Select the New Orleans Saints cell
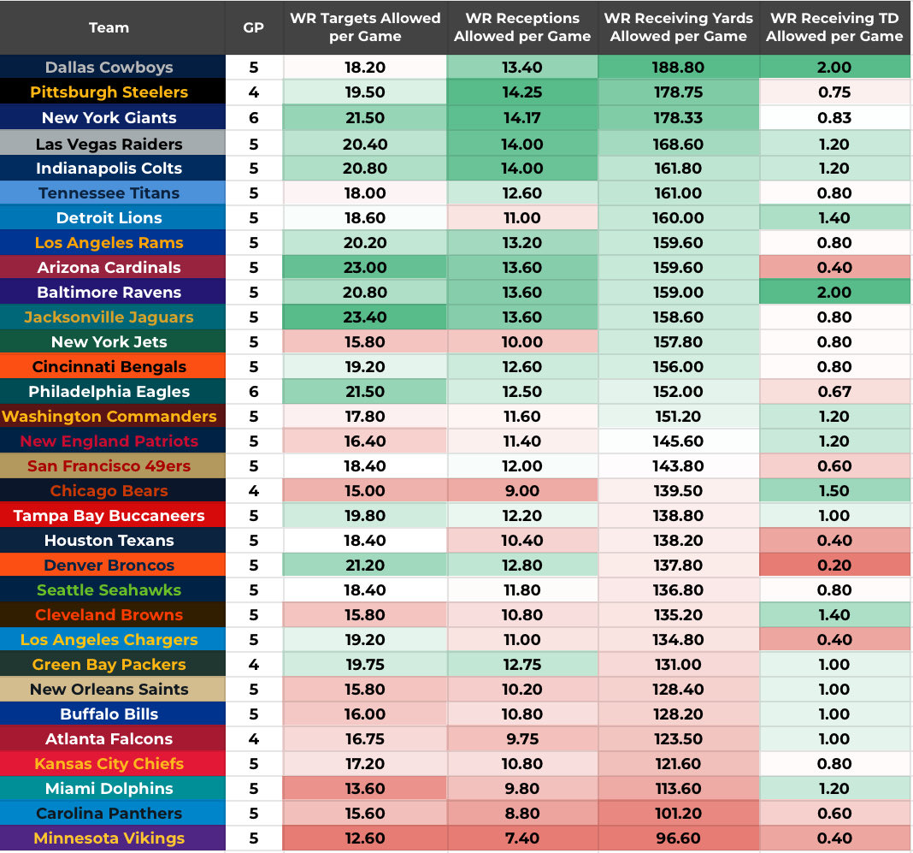Image resolution: width=913 pixels, height=853 pixels. tap(112, 690)
